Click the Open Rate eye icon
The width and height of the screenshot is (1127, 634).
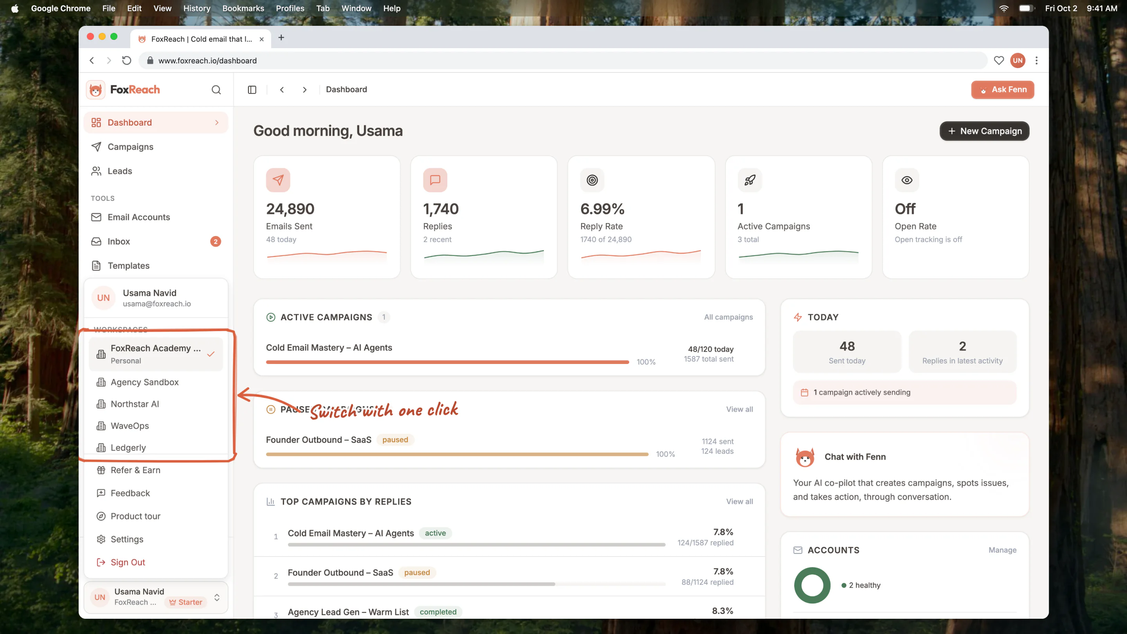(907, 180)
